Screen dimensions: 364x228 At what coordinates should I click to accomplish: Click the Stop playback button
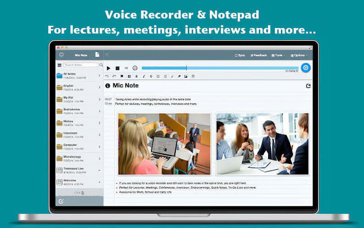click(118, 68)
